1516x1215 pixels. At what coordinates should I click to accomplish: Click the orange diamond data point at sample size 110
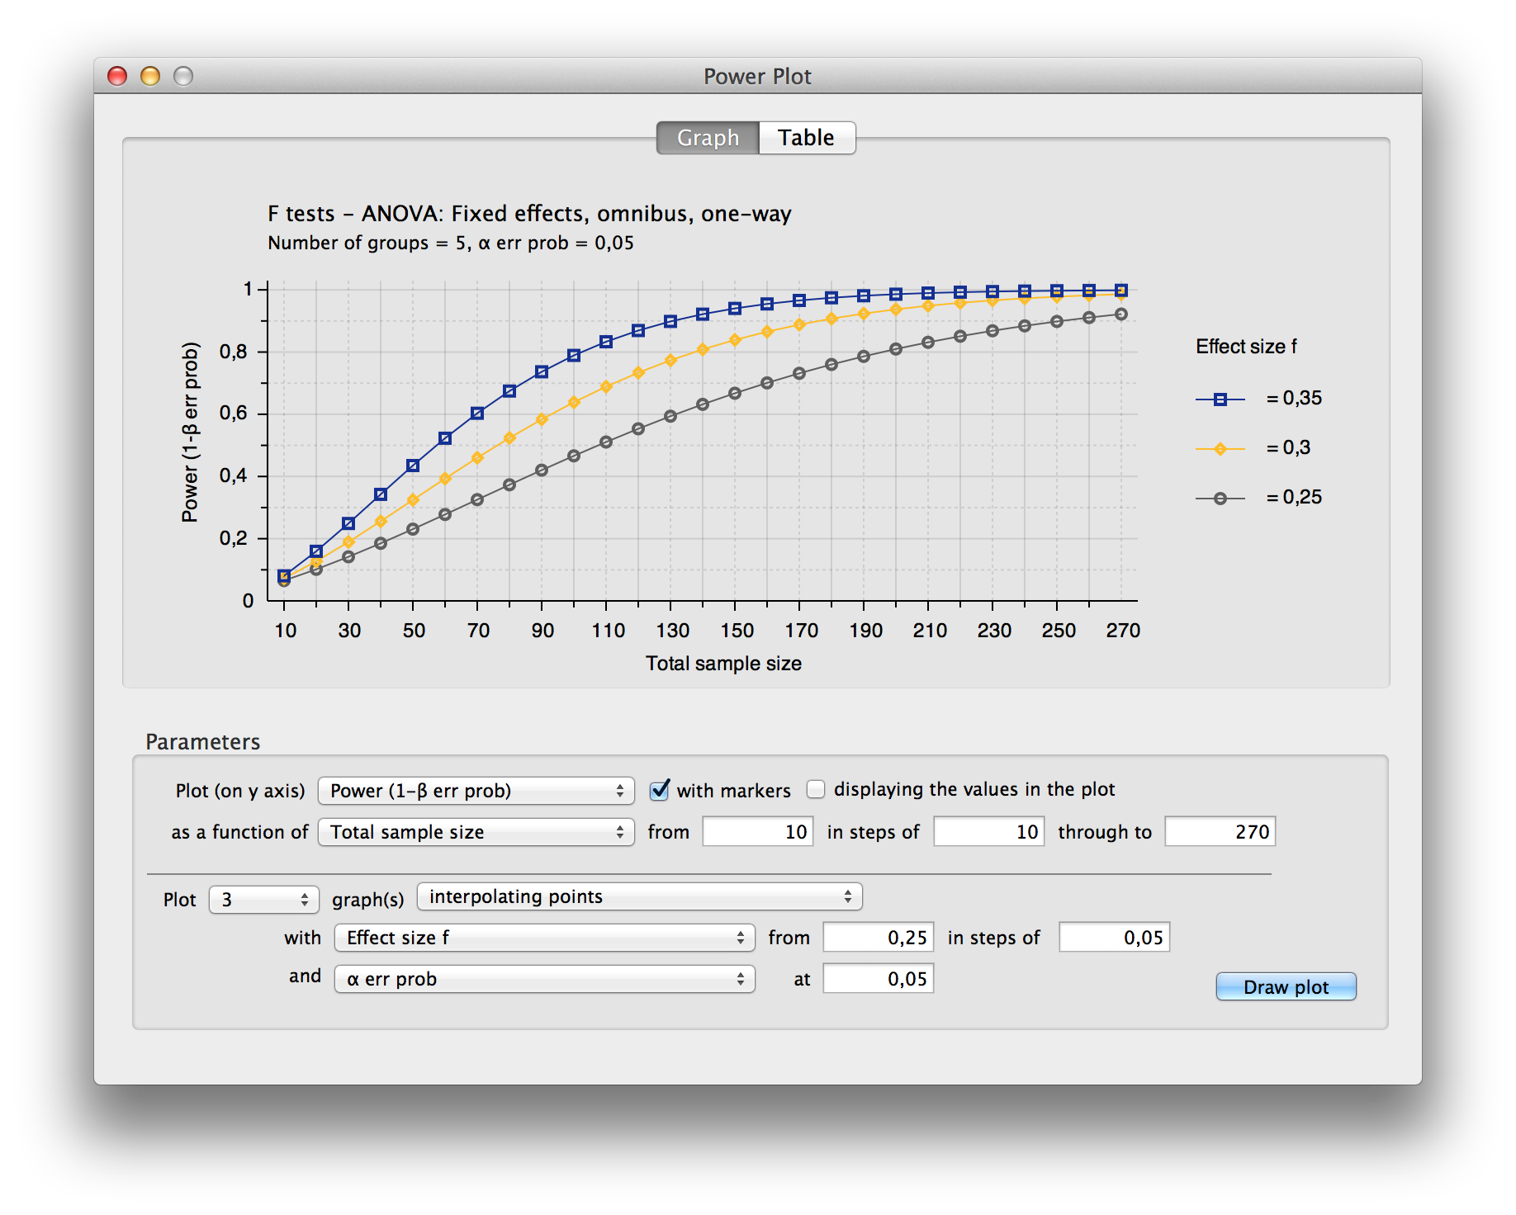point(606,386)
